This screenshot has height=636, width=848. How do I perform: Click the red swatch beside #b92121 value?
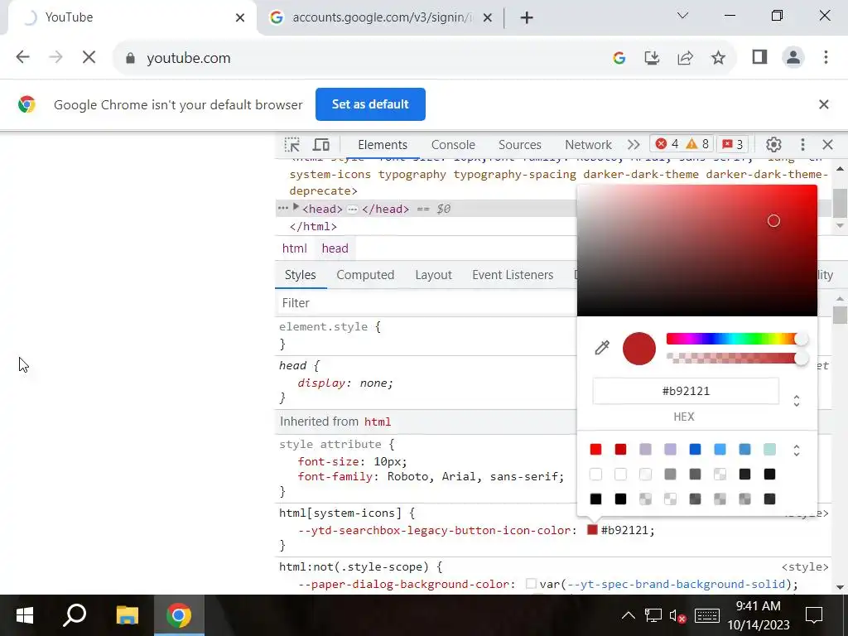click(x=592, y=530)
